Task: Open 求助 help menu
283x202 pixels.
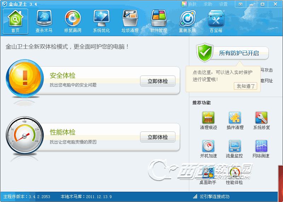Action: 208,4
